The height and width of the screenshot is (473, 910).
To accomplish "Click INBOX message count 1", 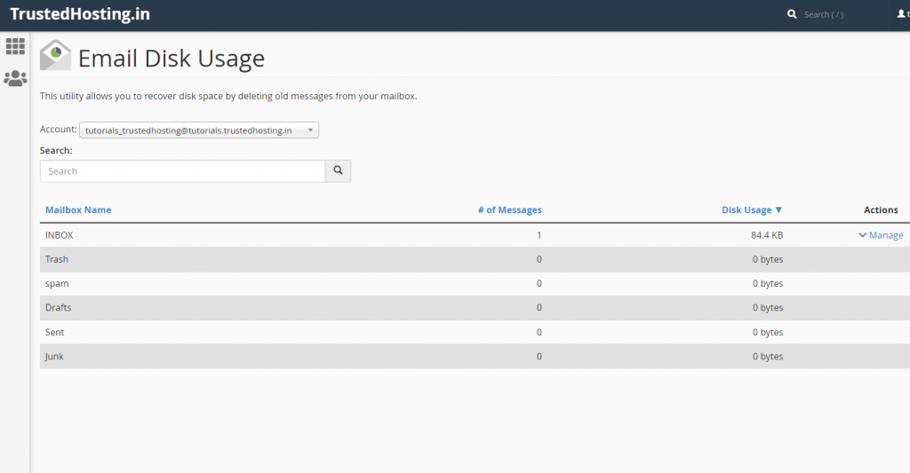I will point(539,235).
